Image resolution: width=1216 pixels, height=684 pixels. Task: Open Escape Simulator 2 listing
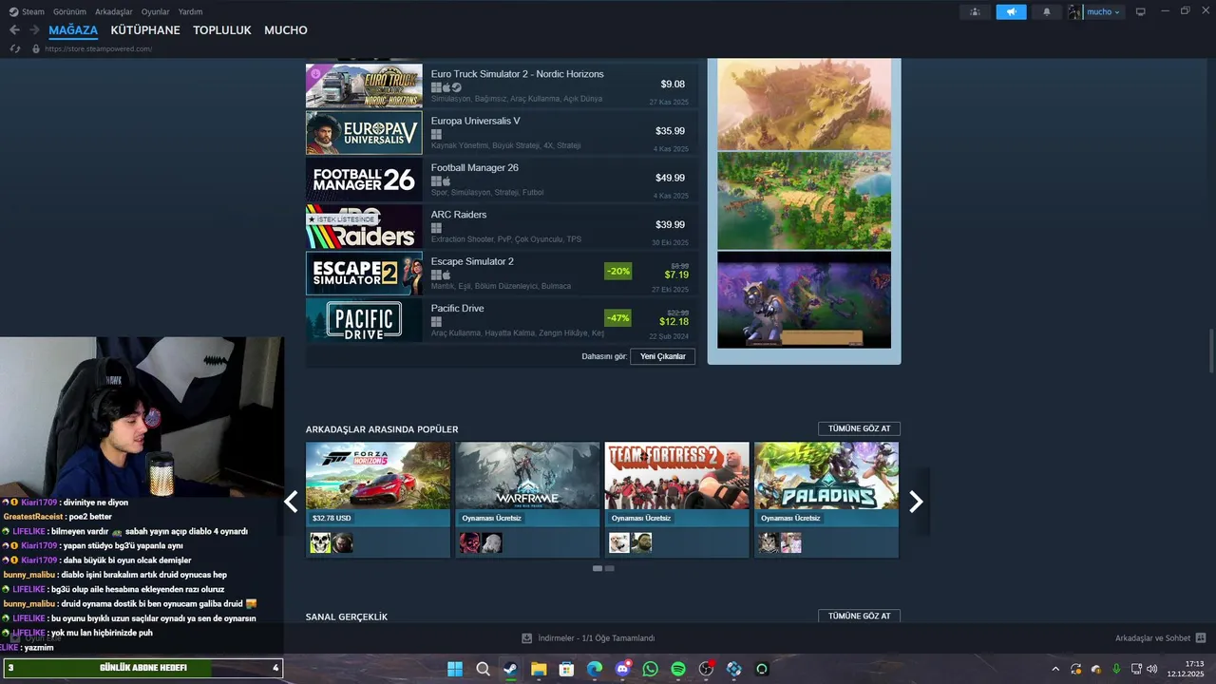click(502, 273)
